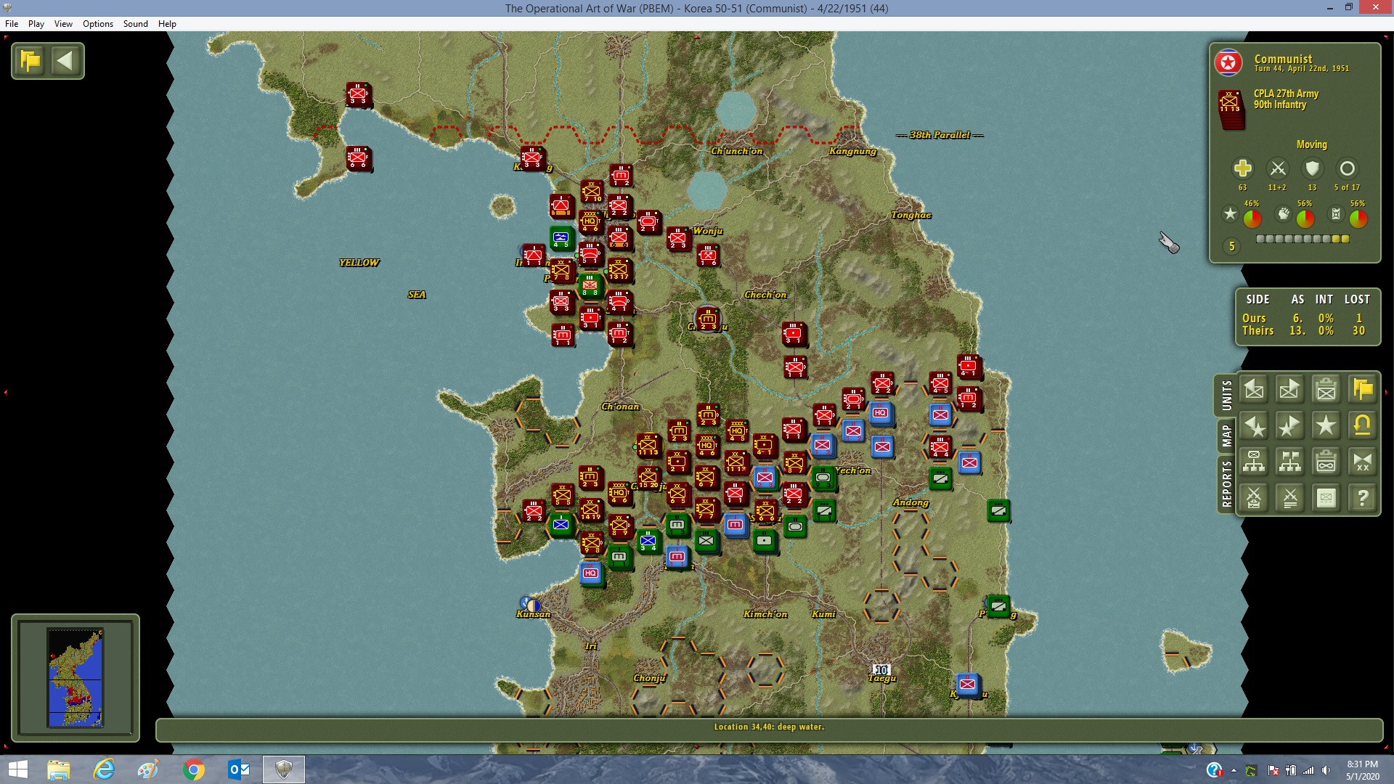Open the File menu
The height and width of the screenshot is (784, 1394).
(x=12, y=24)
